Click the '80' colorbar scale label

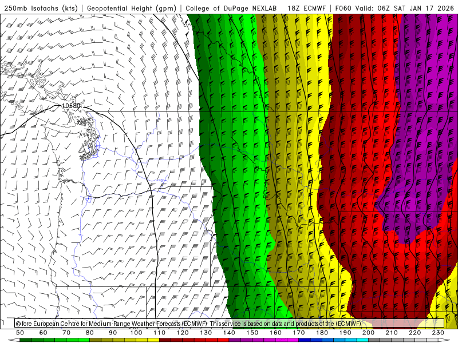90,333
